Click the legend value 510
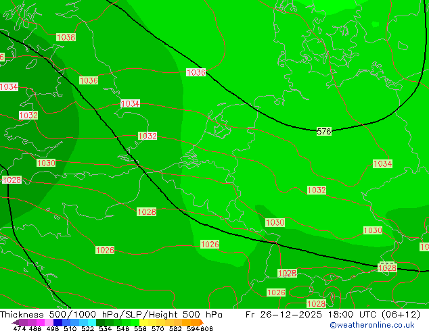The height and width of the screenshot is (331, 429). click(70, 328)
